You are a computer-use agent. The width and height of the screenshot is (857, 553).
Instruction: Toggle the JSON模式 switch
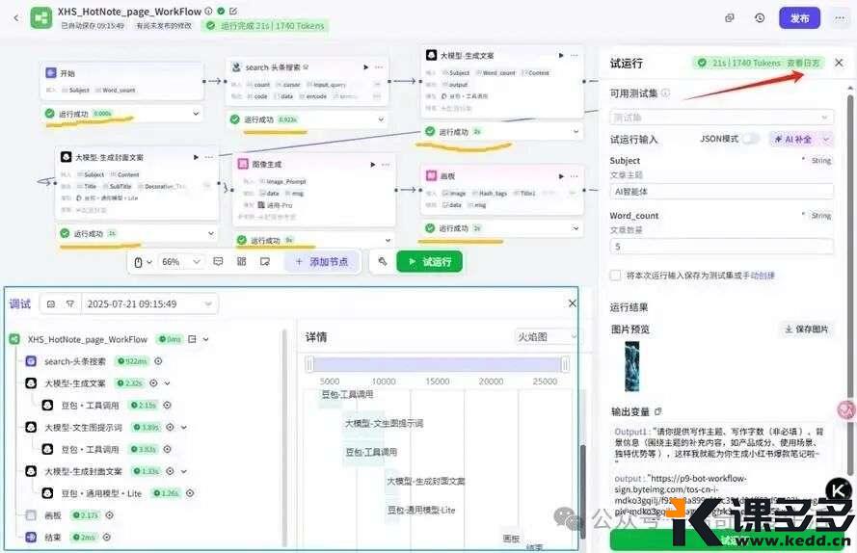[x=749, y=139]
